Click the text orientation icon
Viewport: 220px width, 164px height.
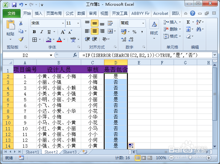105,39
